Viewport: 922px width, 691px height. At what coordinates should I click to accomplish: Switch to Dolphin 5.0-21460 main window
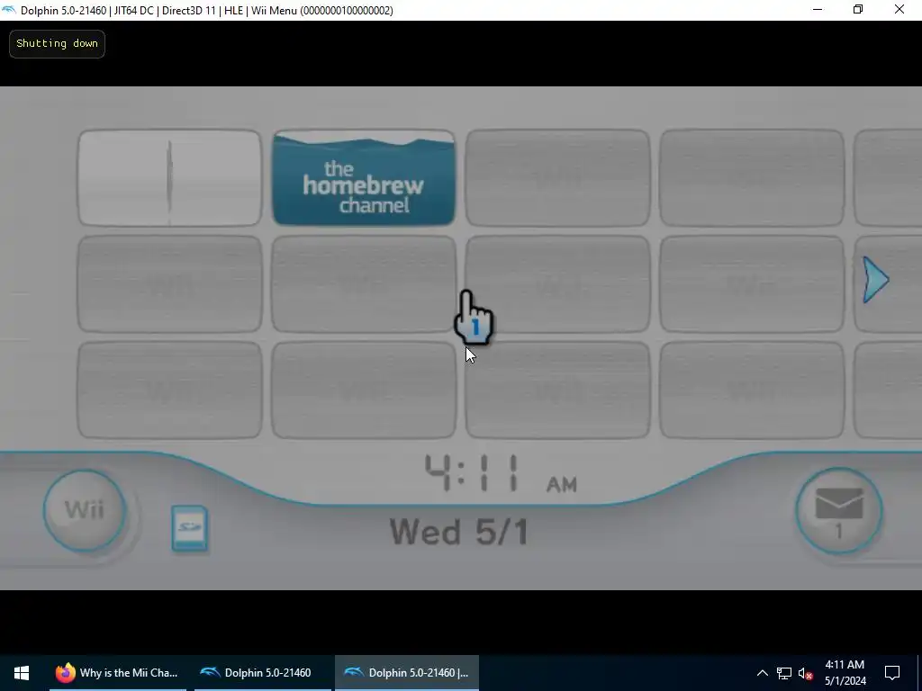click(263, 673)
